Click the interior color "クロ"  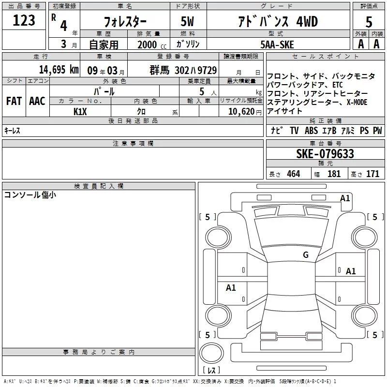141,112
